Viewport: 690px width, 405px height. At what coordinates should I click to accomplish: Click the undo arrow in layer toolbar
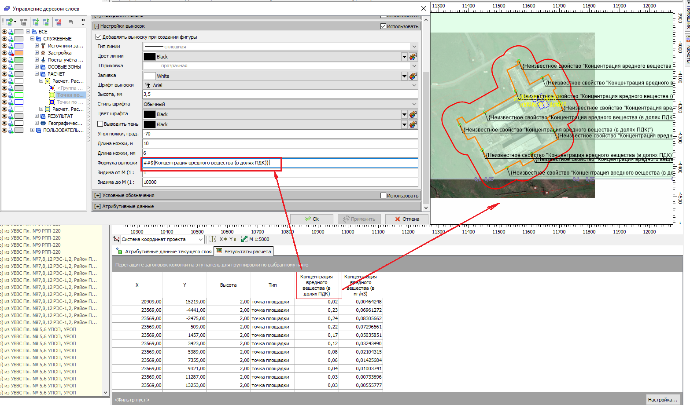tap(71, 22)
